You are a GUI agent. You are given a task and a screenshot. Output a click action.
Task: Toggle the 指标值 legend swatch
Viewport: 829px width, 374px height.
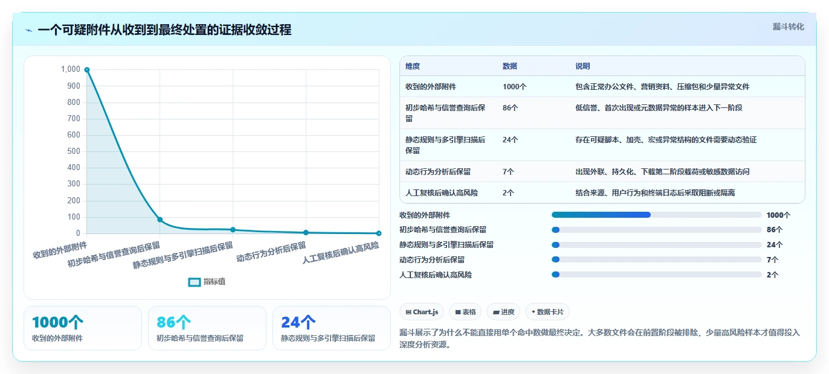click(194, 282)
